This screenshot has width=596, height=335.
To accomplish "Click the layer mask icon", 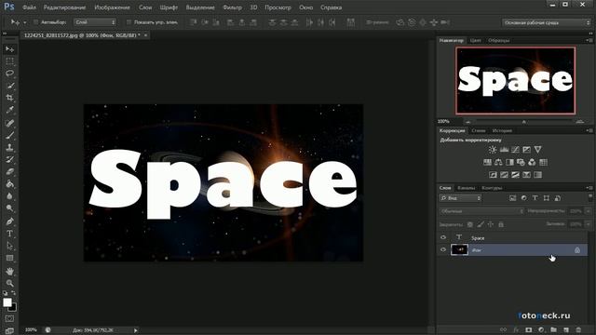I will pyautogui.click(x=528, y=329).
